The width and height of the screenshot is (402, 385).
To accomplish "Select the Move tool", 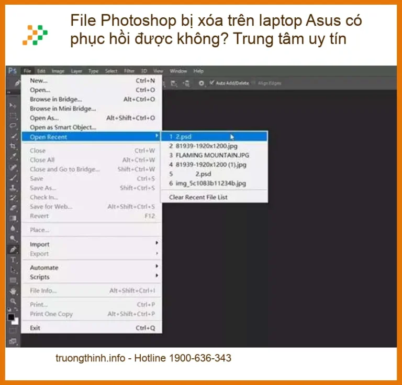I will click(x=13, y=105).
